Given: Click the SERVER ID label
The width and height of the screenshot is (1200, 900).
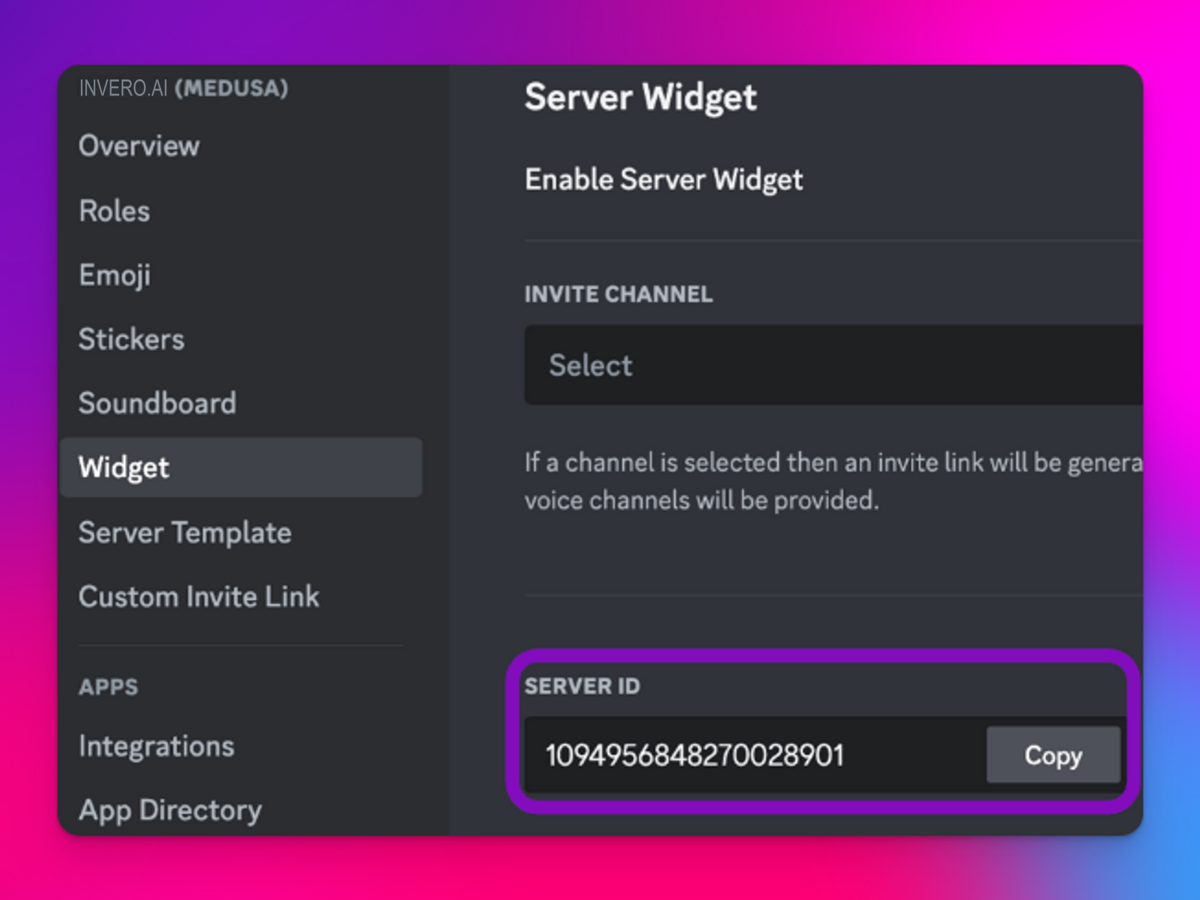Looking at the screenshot, I should (583, 686).
